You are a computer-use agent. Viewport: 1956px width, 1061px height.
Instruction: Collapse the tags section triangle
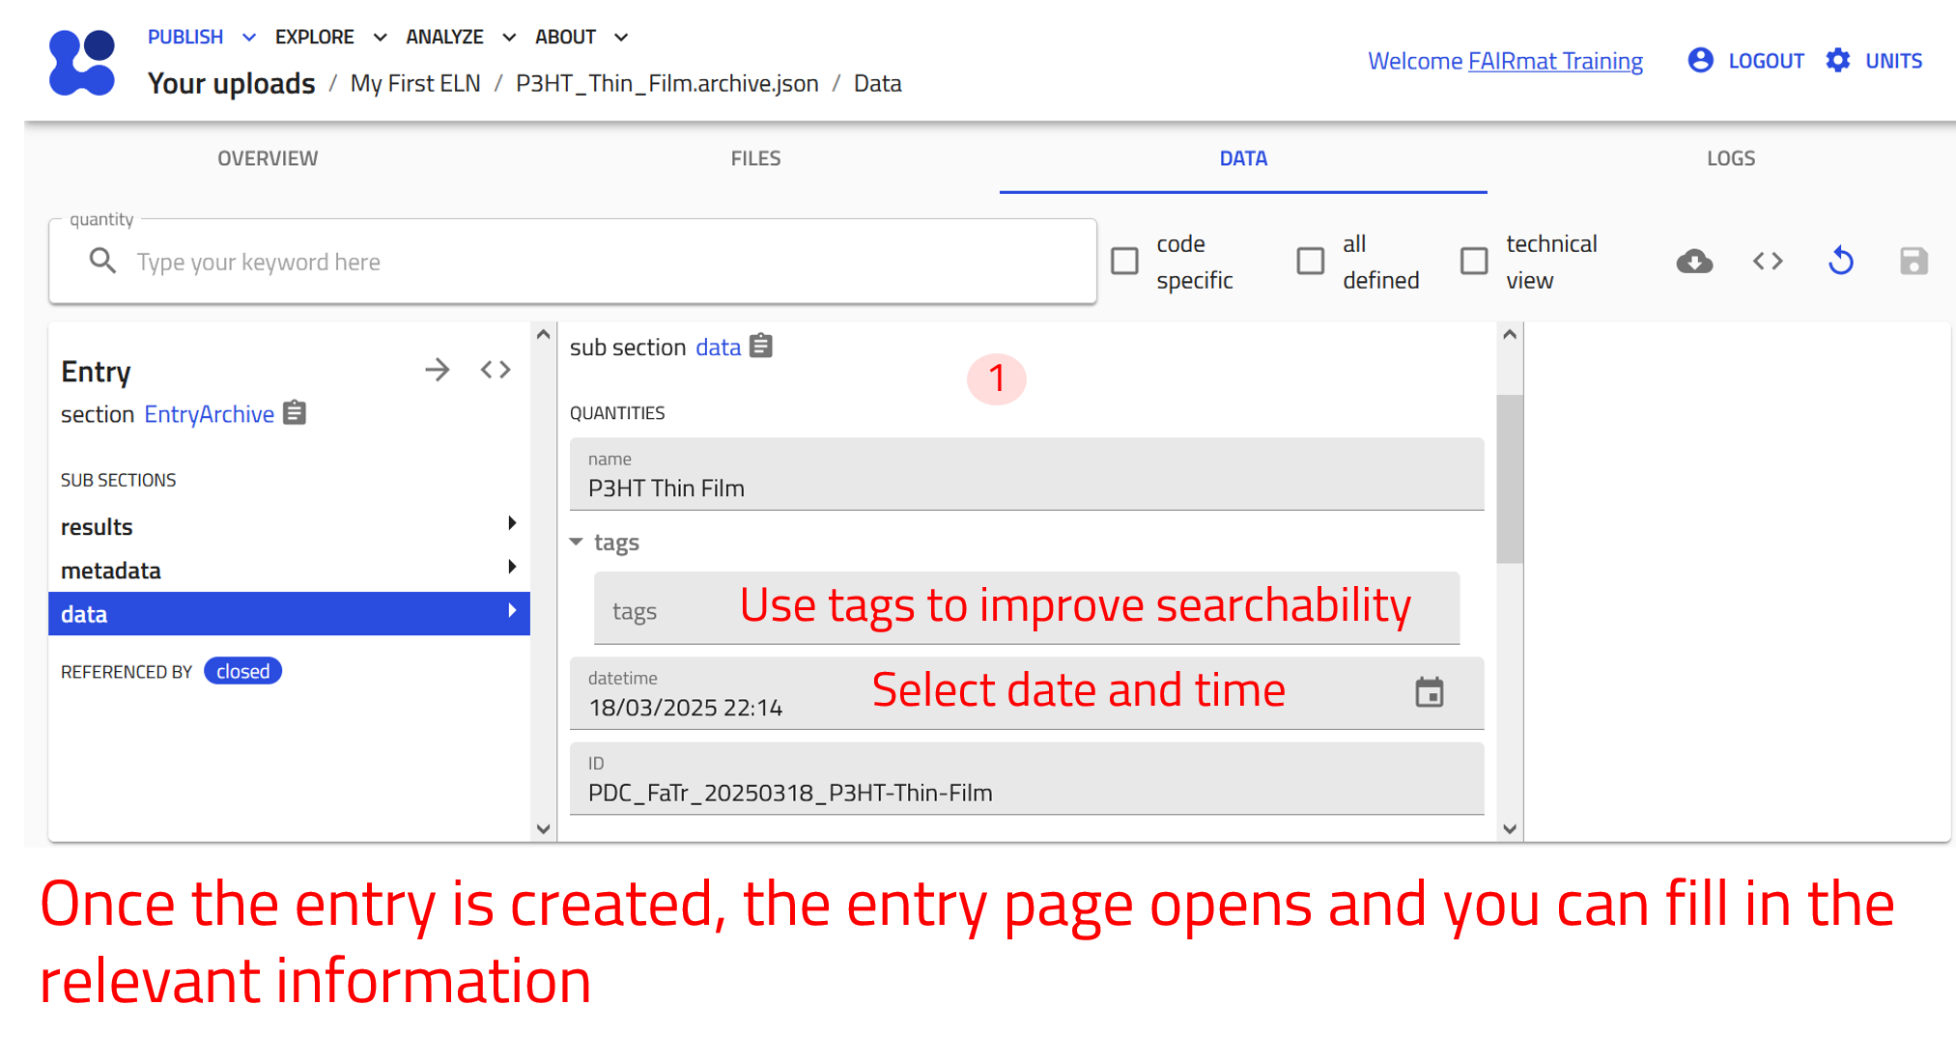click(x=577, y=542)
